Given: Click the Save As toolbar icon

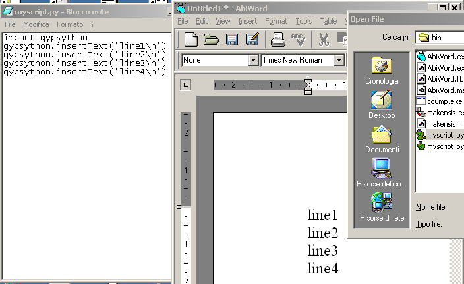Looking at the screenshot, I should 252,40.
